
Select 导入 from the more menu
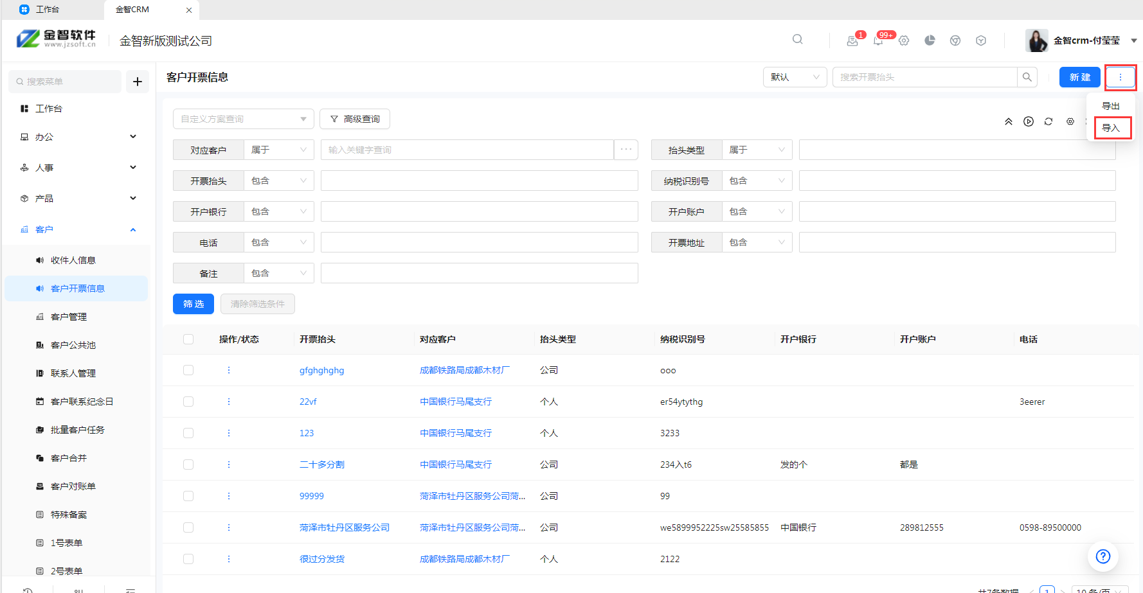tap(1111, 128)
